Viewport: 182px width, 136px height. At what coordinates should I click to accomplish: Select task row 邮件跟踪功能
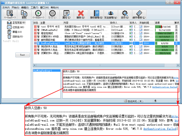106,40
